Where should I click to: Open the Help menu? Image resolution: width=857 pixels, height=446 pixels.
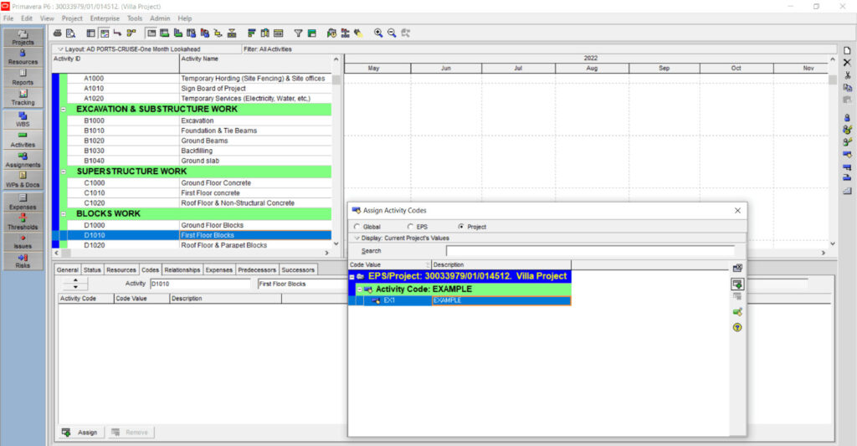point(185,18)
